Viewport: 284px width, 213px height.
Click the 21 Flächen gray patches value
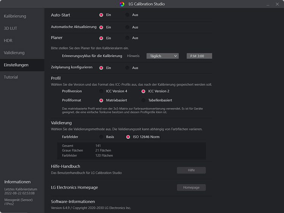tap(103, 150)
